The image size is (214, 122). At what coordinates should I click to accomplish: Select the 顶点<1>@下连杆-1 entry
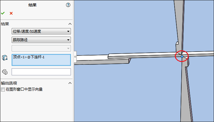coord(29,57)
